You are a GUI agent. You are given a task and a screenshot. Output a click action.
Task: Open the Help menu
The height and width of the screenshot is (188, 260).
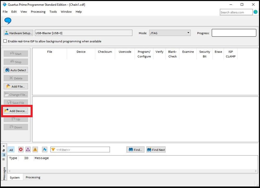(79, 12)
